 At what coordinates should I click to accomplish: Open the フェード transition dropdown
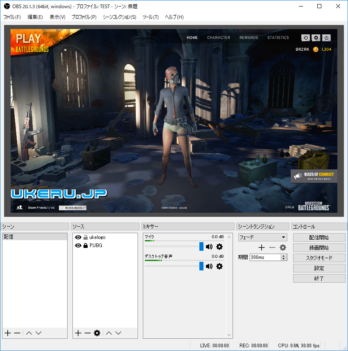(262, 237)
